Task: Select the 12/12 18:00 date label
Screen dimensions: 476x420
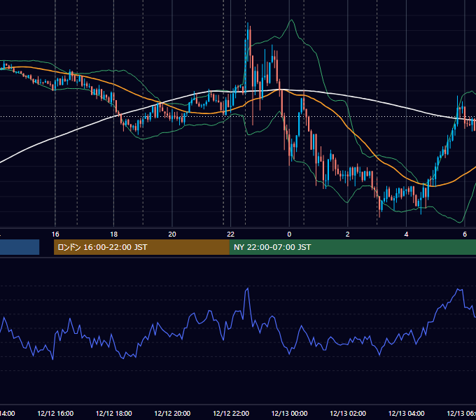Action: click(114, 414)
